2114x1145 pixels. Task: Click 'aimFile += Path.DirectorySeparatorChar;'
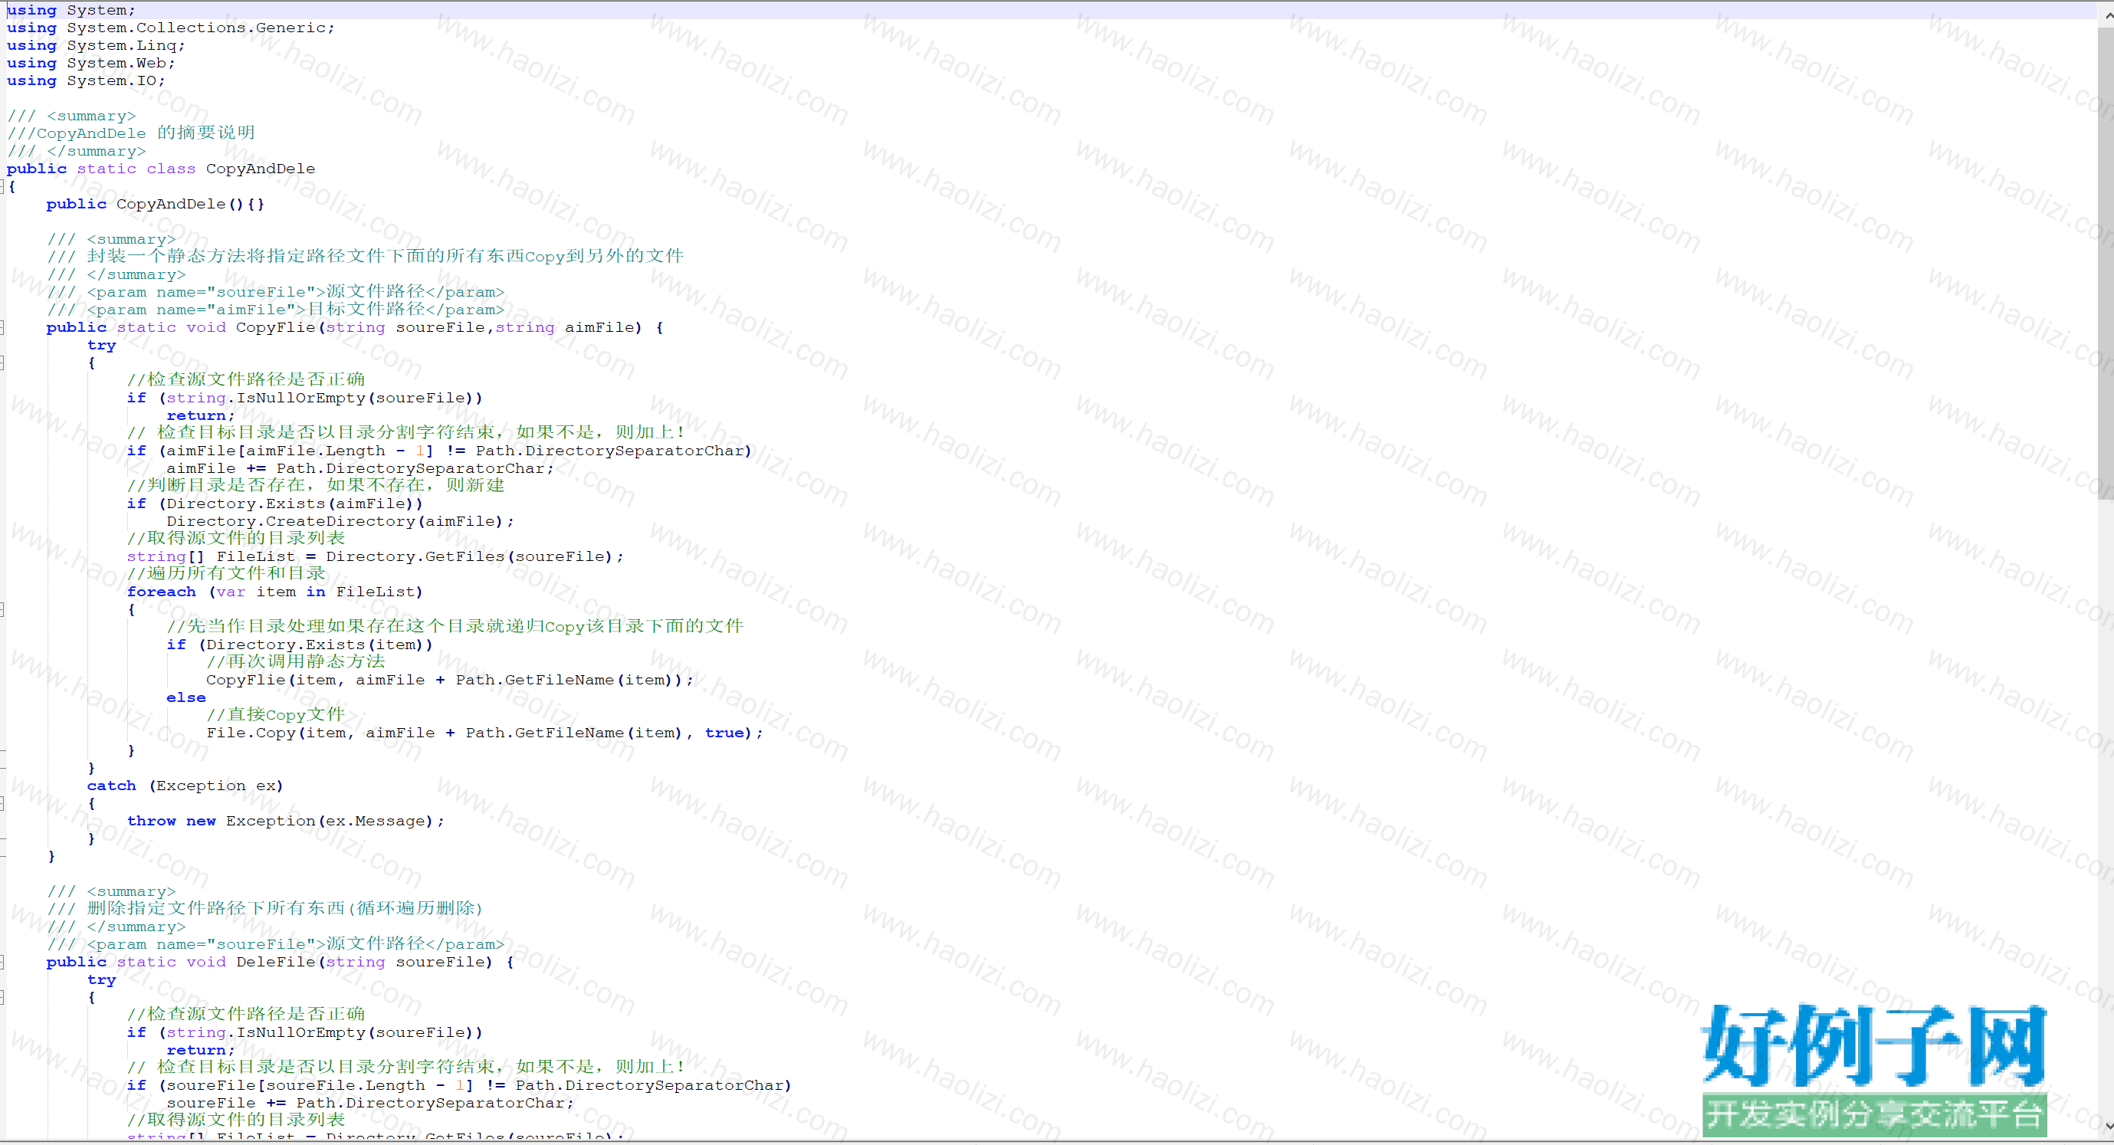pos(360,469)
